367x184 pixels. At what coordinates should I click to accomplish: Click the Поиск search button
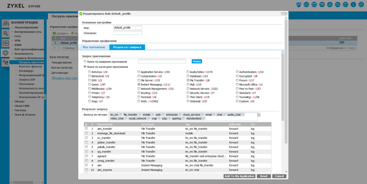pos(197,61)
